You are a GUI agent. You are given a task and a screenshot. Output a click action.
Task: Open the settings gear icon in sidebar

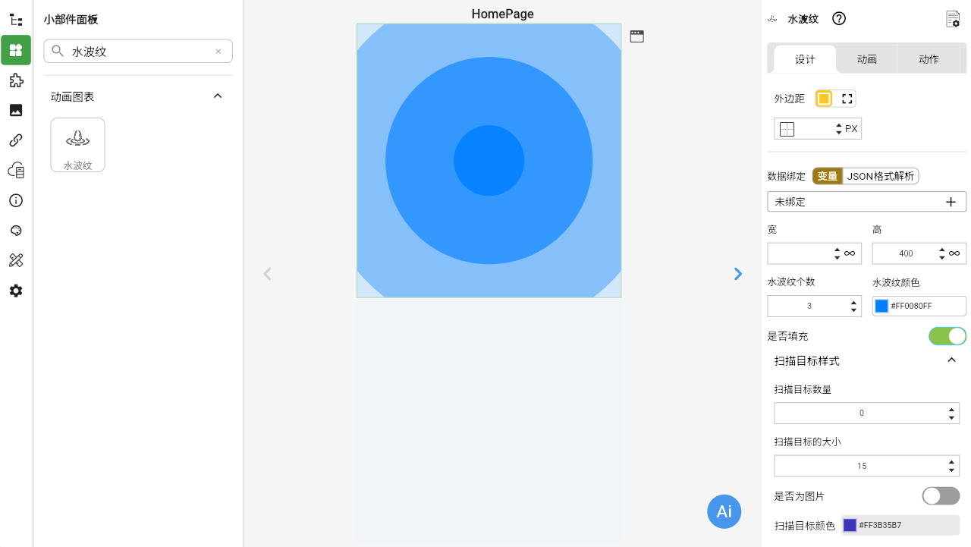[x=16, y=291]
